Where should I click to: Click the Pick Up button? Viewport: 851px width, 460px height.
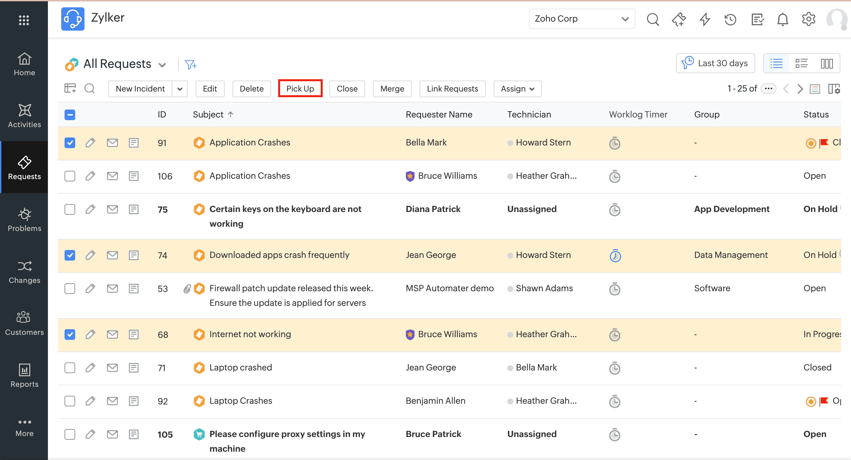(x=300, y=89)
